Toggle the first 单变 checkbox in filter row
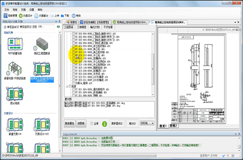The width and height of the screenshot is (243, 160). tap(5, 27)
